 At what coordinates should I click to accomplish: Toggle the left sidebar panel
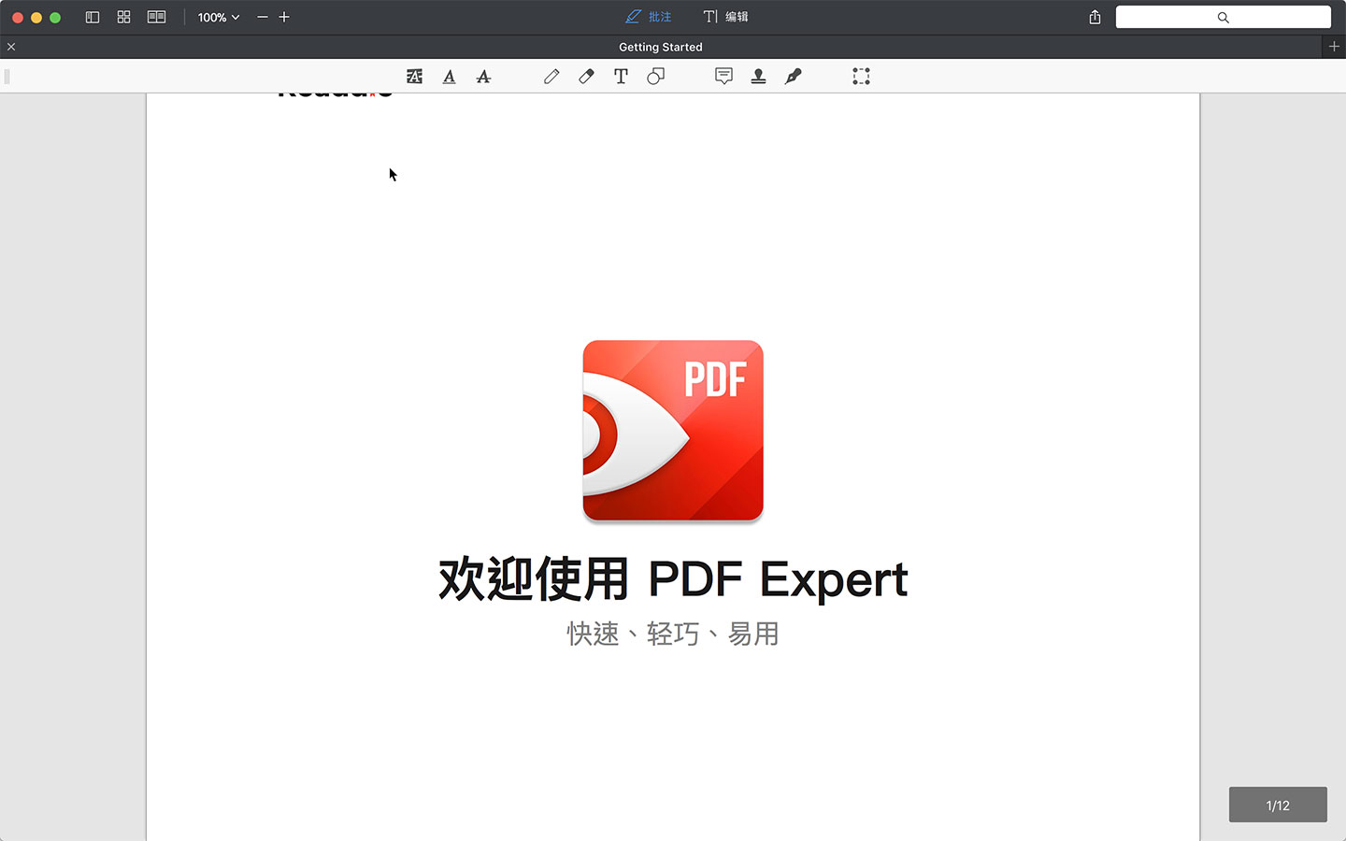click(93, 17)
